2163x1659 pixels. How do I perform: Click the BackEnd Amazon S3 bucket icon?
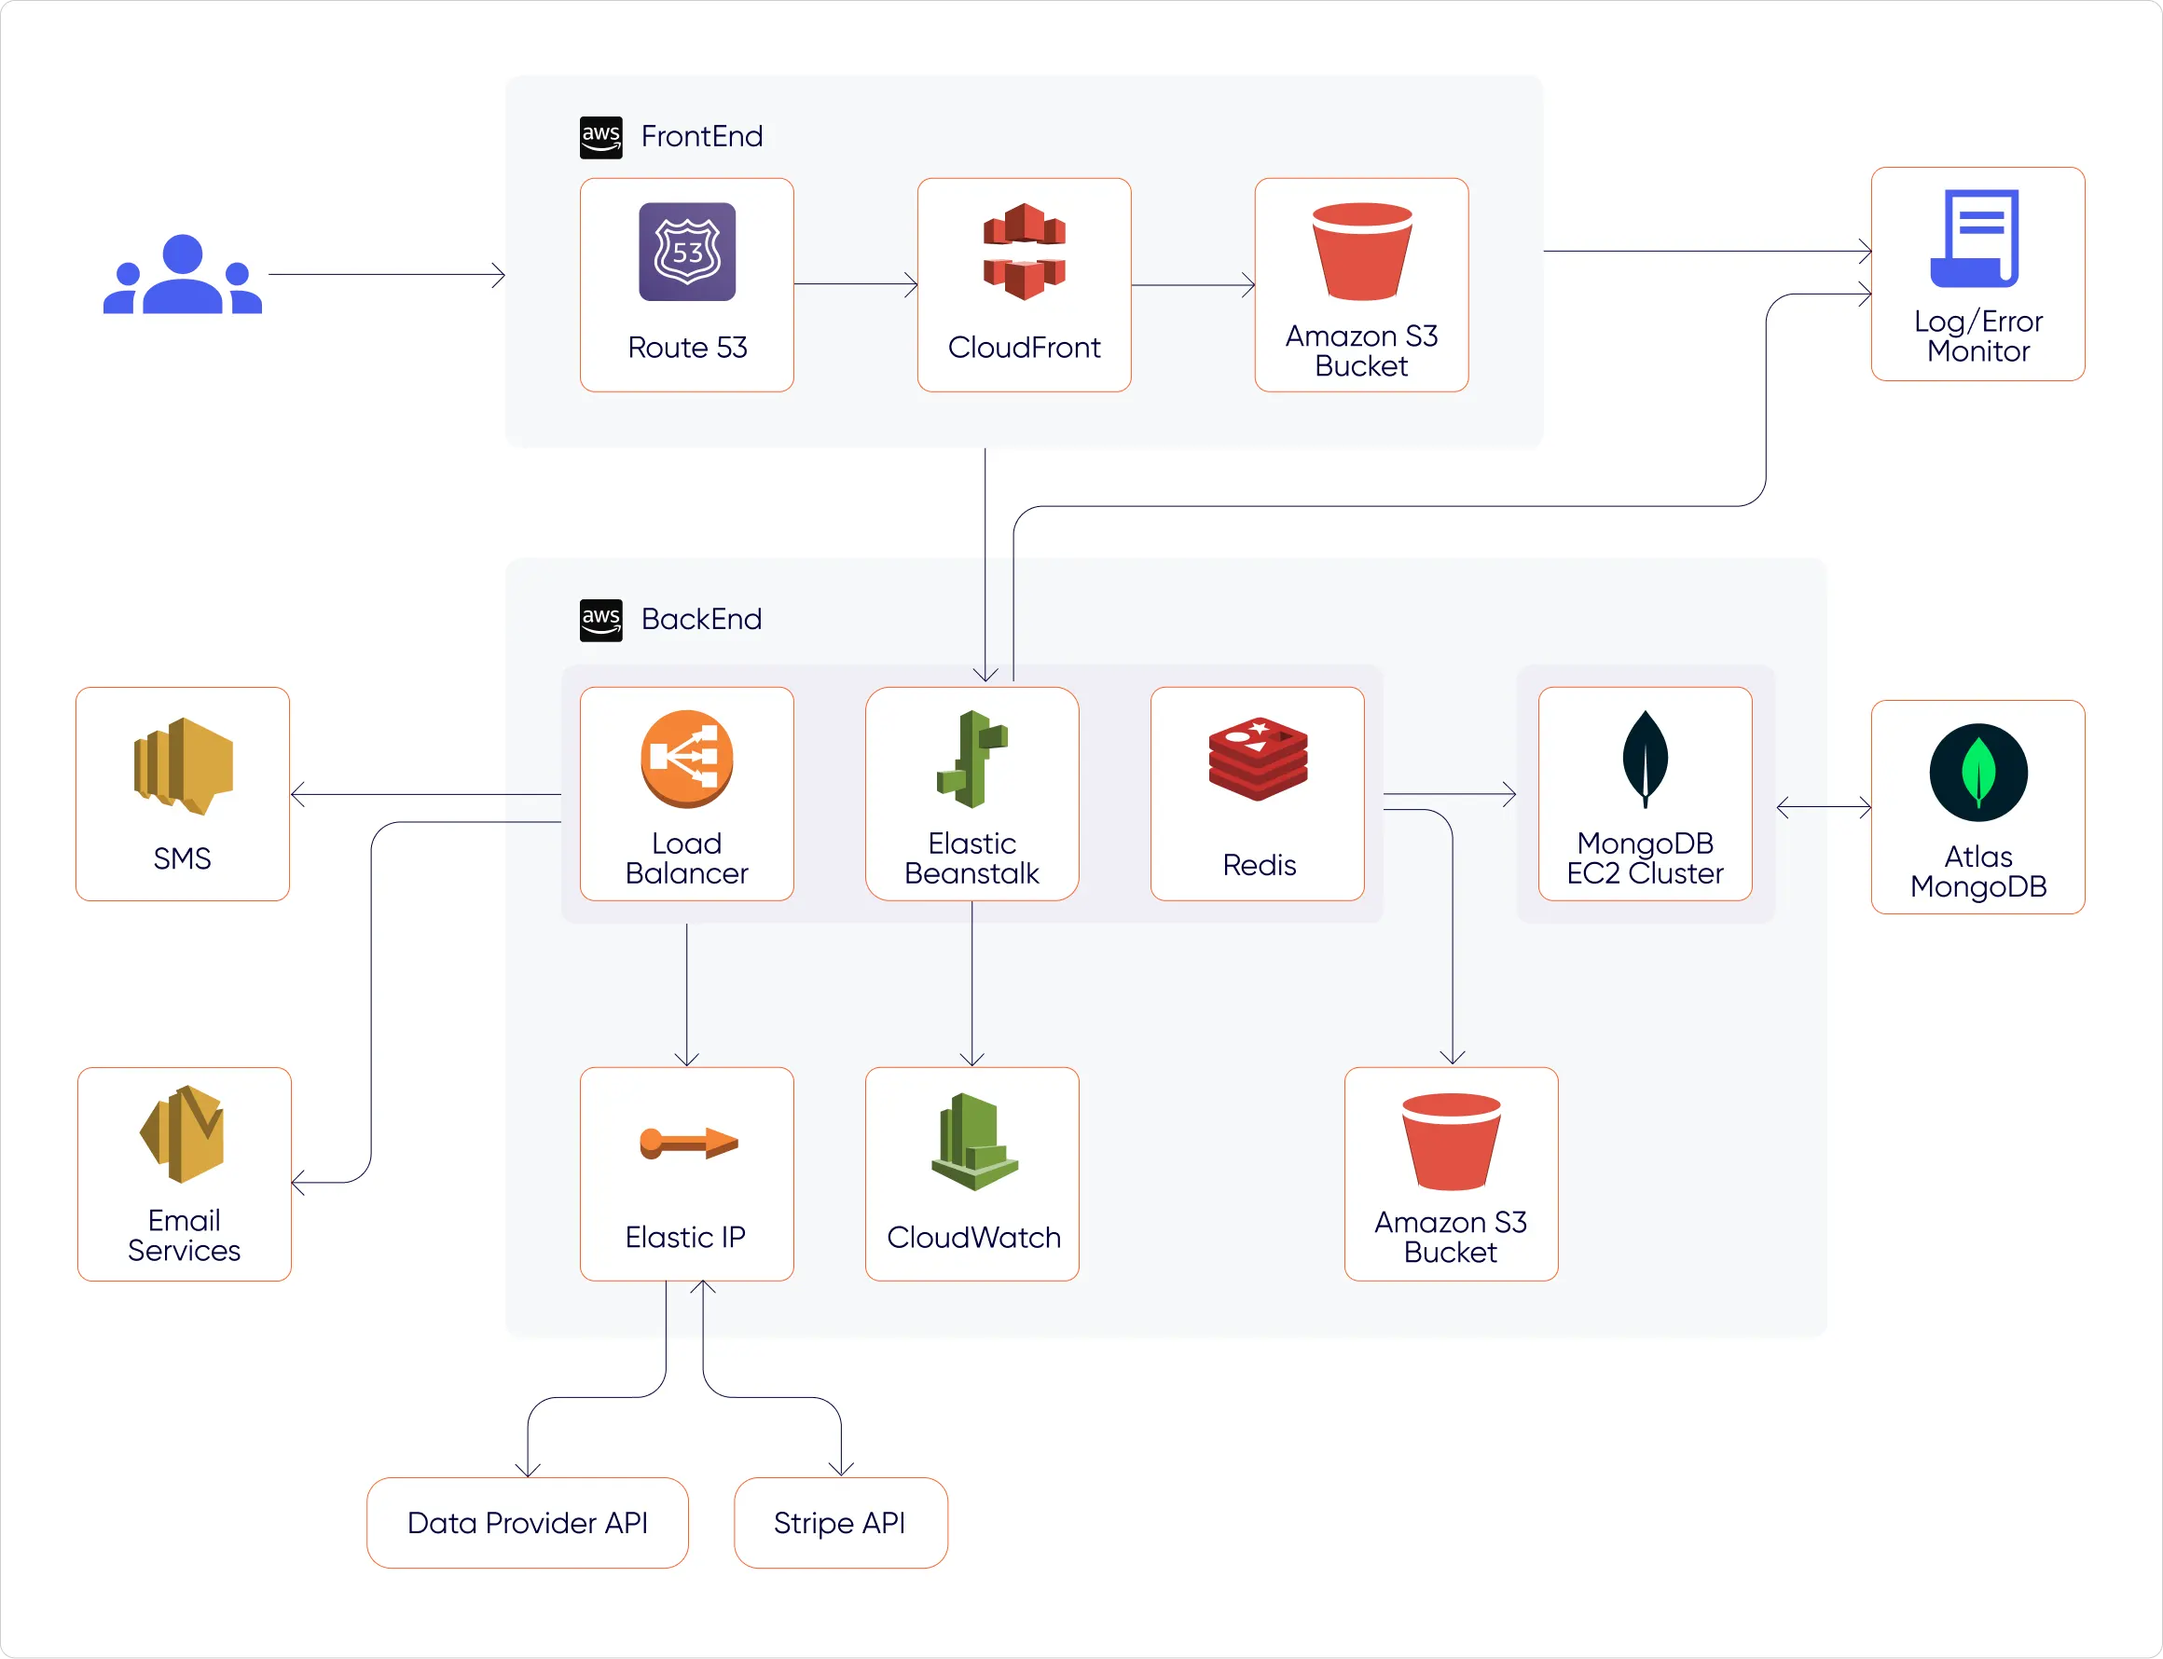[1451, 1142]
